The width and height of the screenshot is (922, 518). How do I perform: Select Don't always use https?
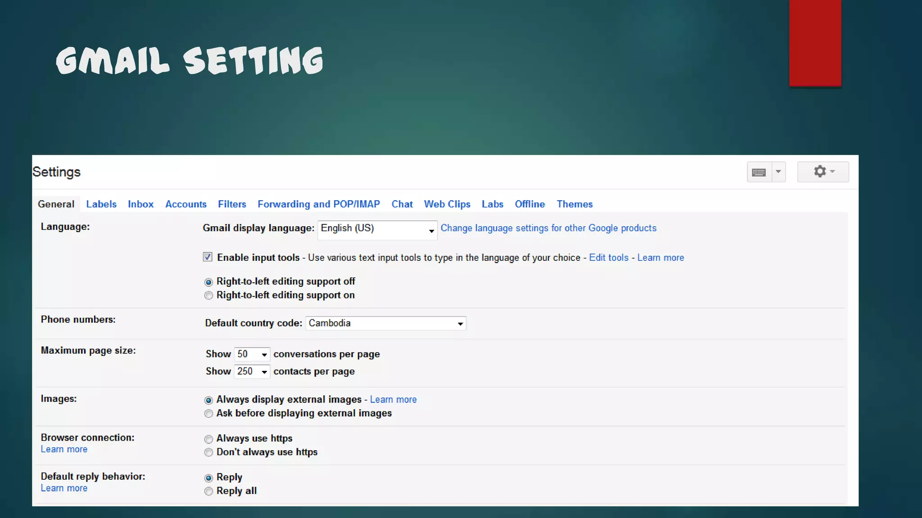(x=208, y=452)
